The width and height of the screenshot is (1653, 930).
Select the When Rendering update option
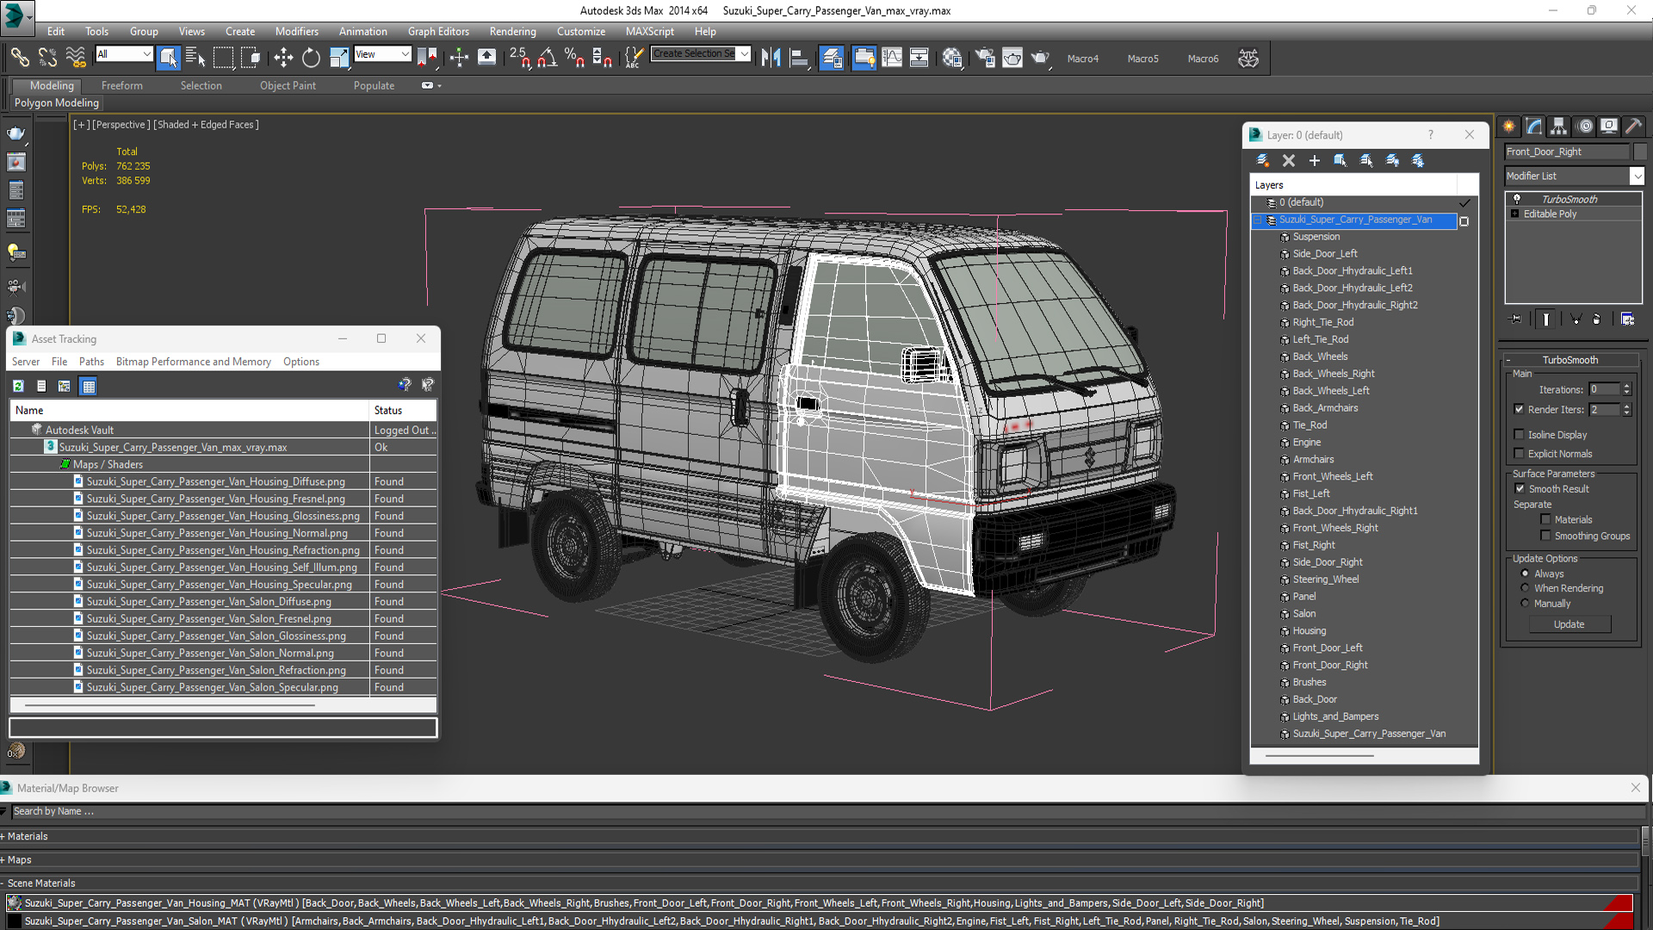(x=1526, y=588)
